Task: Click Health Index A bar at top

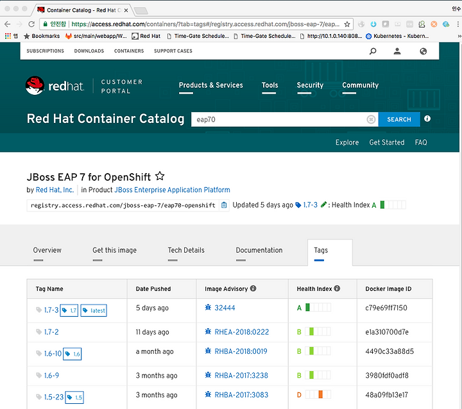Action: (x=393, y=204)
